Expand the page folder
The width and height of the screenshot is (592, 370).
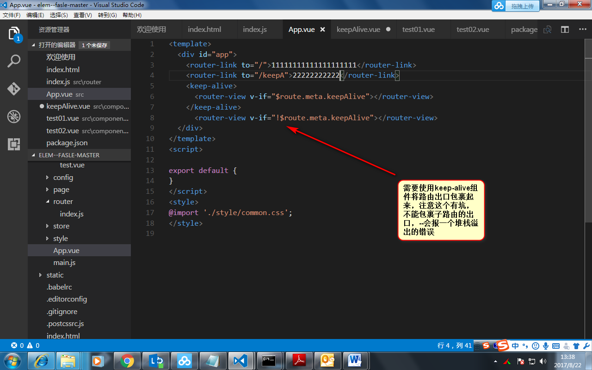(47, 190)
